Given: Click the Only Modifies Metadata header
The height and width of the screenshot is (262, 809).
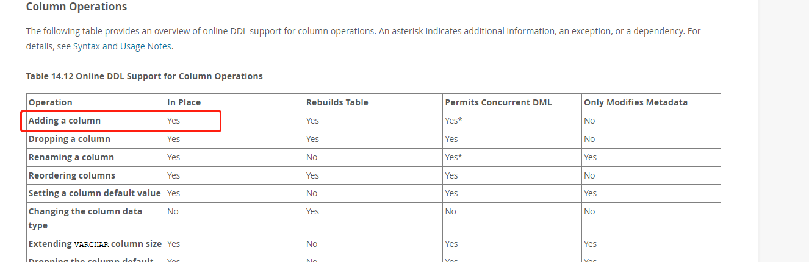Looking at the screenshot, I should (x=635, y=102).
